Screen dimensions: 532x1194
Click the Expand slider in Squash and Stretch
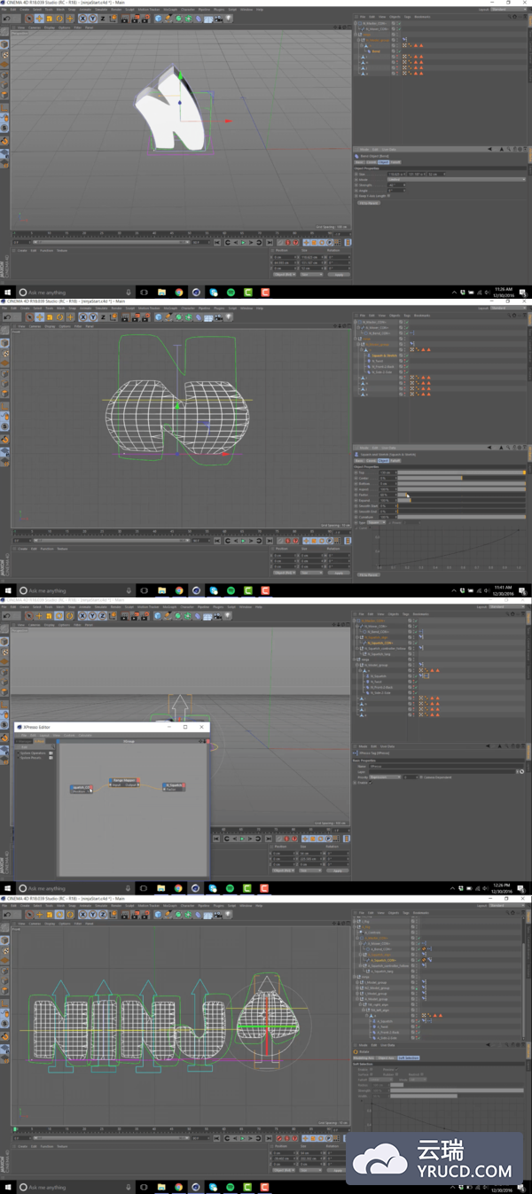coord(461,500)
